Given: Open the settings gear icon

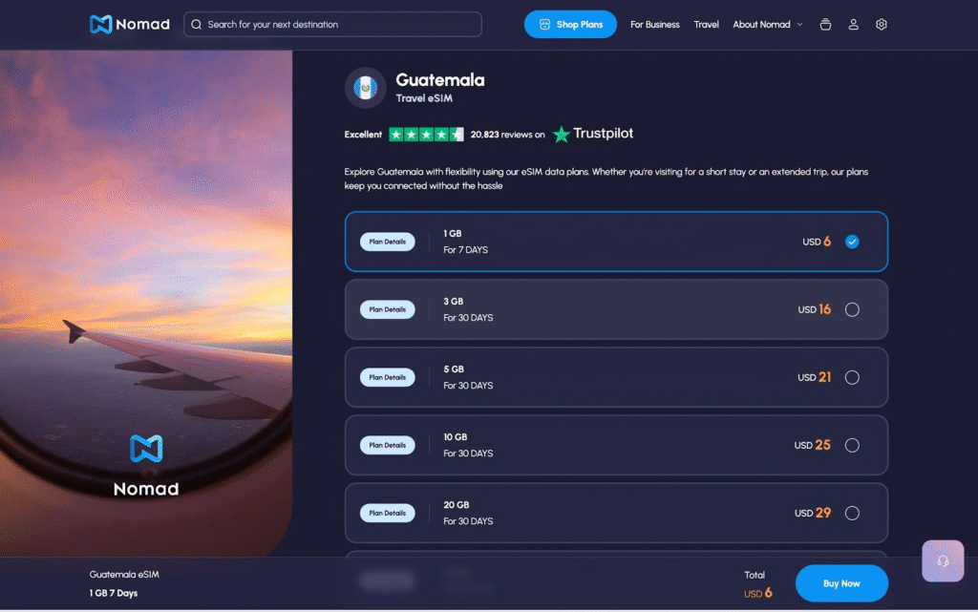Looking at the screenshot, I should [x=882, y=24].
